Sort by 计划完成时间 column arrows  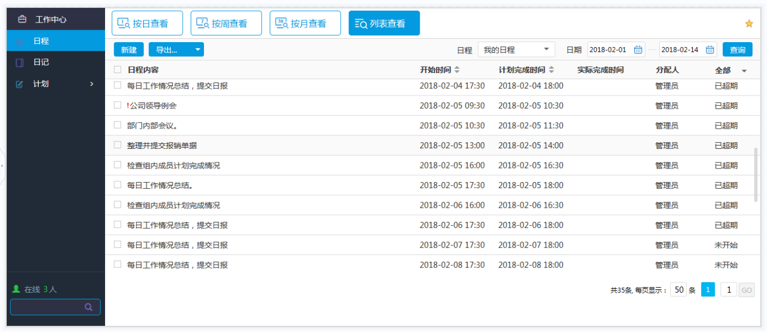pos(551,70)
